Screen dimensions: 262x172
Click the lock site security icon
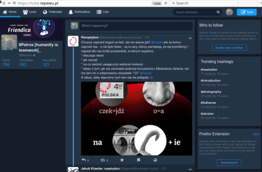[4, 3]
